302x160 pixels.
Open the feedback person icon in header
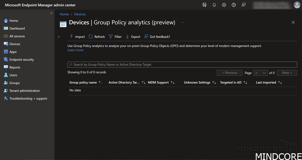(x=243, y=5)
